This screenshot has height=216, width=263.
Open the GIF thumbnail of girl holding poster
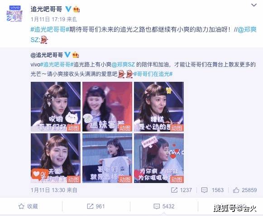coord(107,158)
